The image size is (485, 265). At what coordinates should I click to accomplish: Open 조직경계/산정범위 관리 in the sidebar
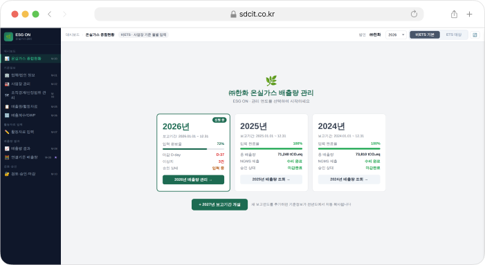point(30,95)
